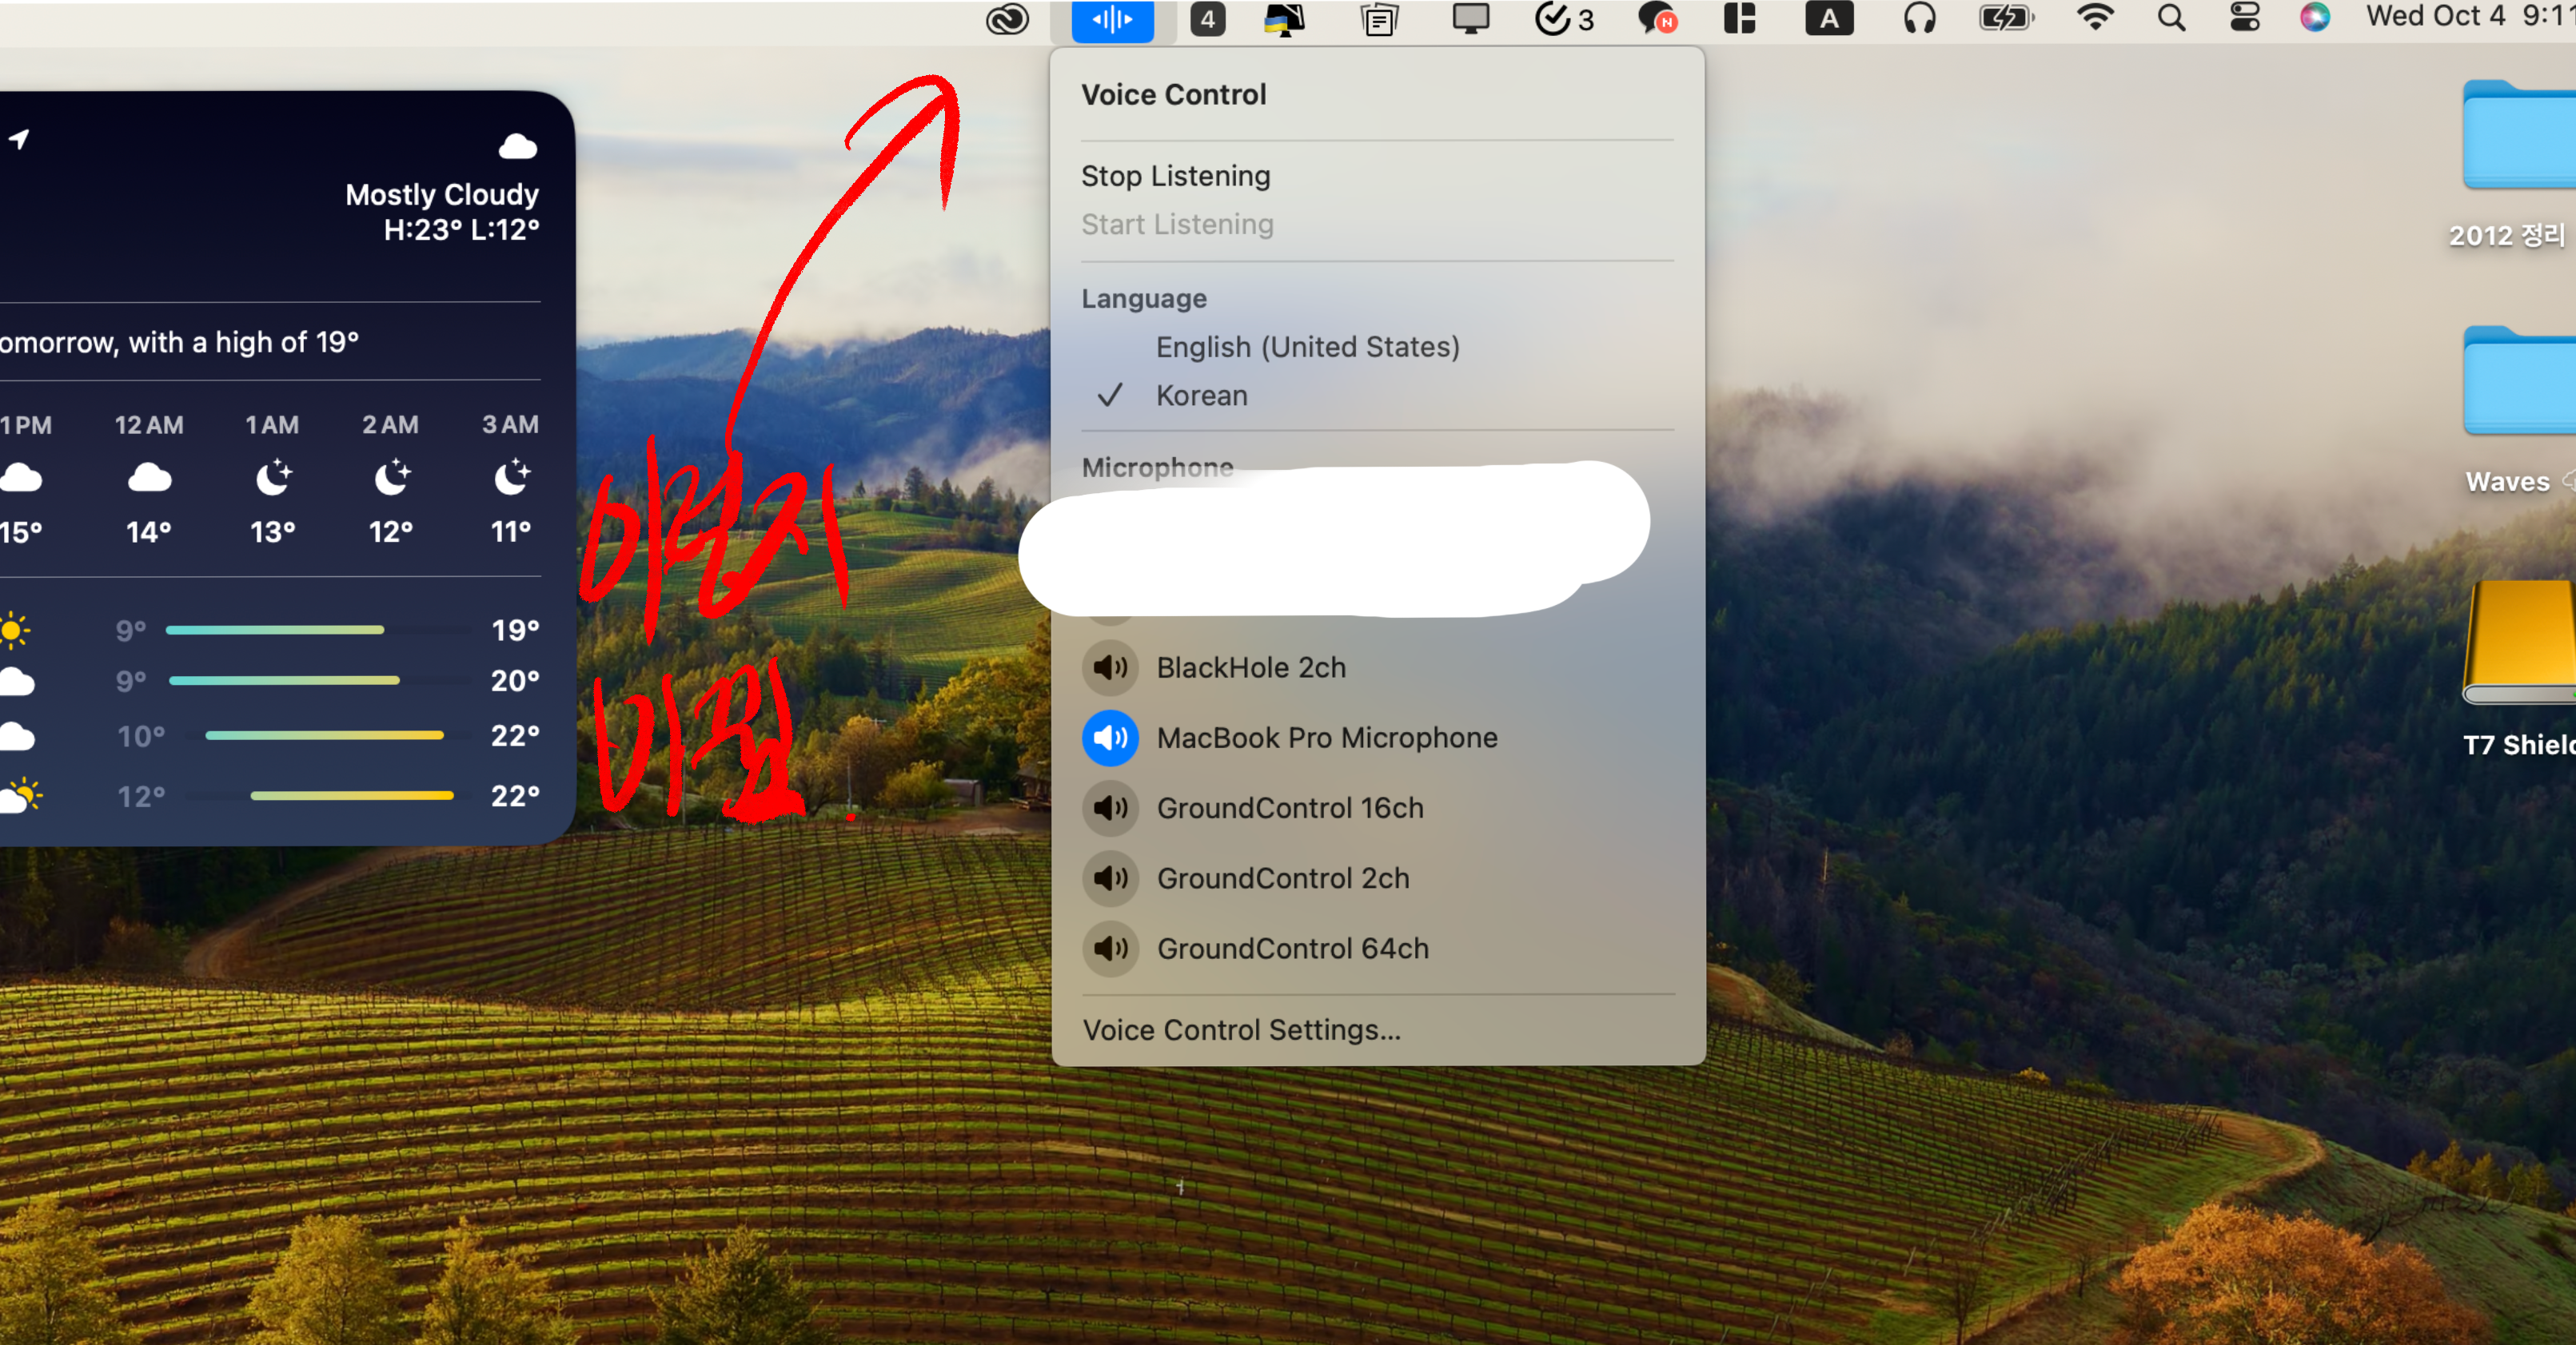Click the battery charging status icon
The width and height of the screenshot is (2576, 1345).
pos(2006,19)
